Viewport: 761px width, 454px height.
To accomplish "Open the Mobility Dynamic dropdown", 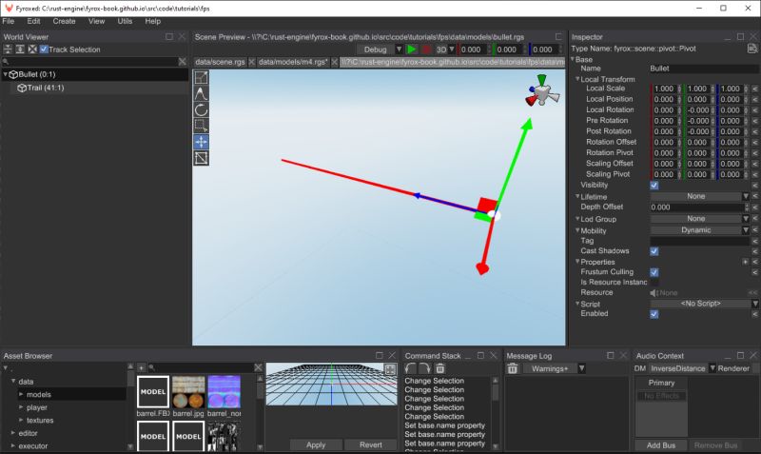I will coord(700,230).
